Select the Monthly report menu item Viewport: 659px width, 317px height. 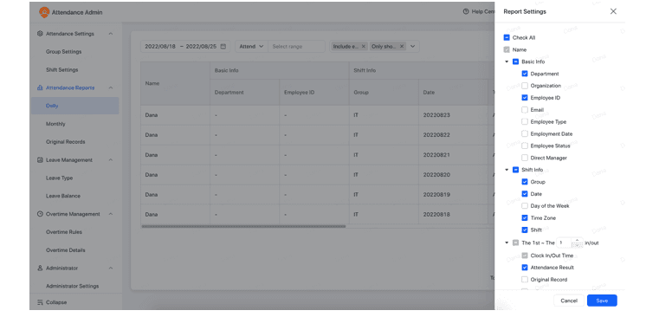click(55, 124)
